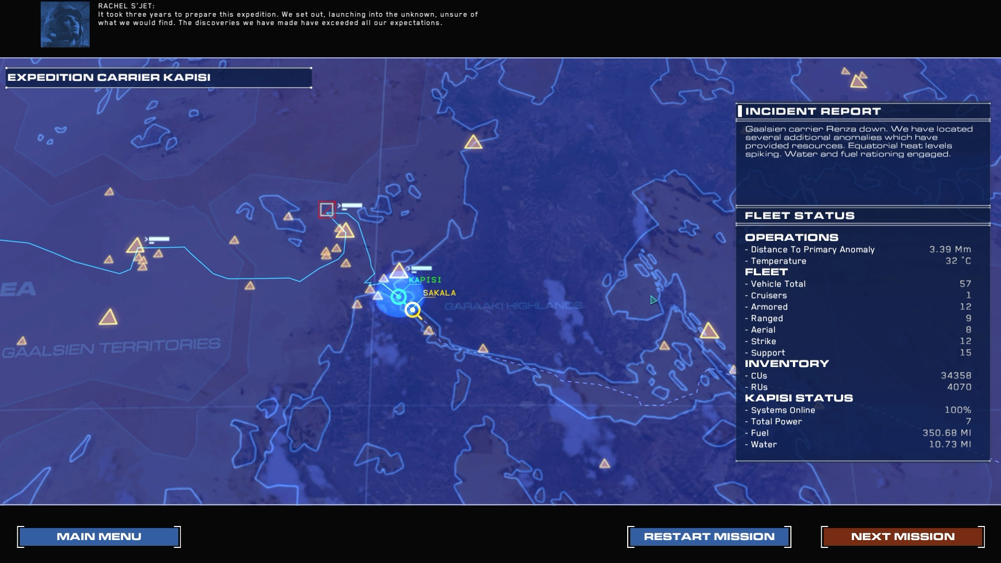Click the Garaaki Highlands map label
The image size is (1001, 563).
coord(513,305)
